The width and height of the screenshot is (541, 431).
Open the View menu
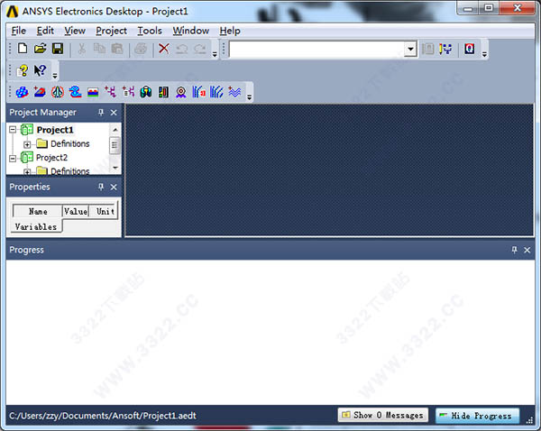click(75, 31)
